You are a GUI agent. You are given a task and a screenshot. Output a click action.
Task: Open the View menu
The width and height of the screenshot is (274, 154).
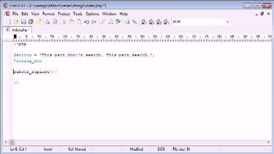(35, 14)
